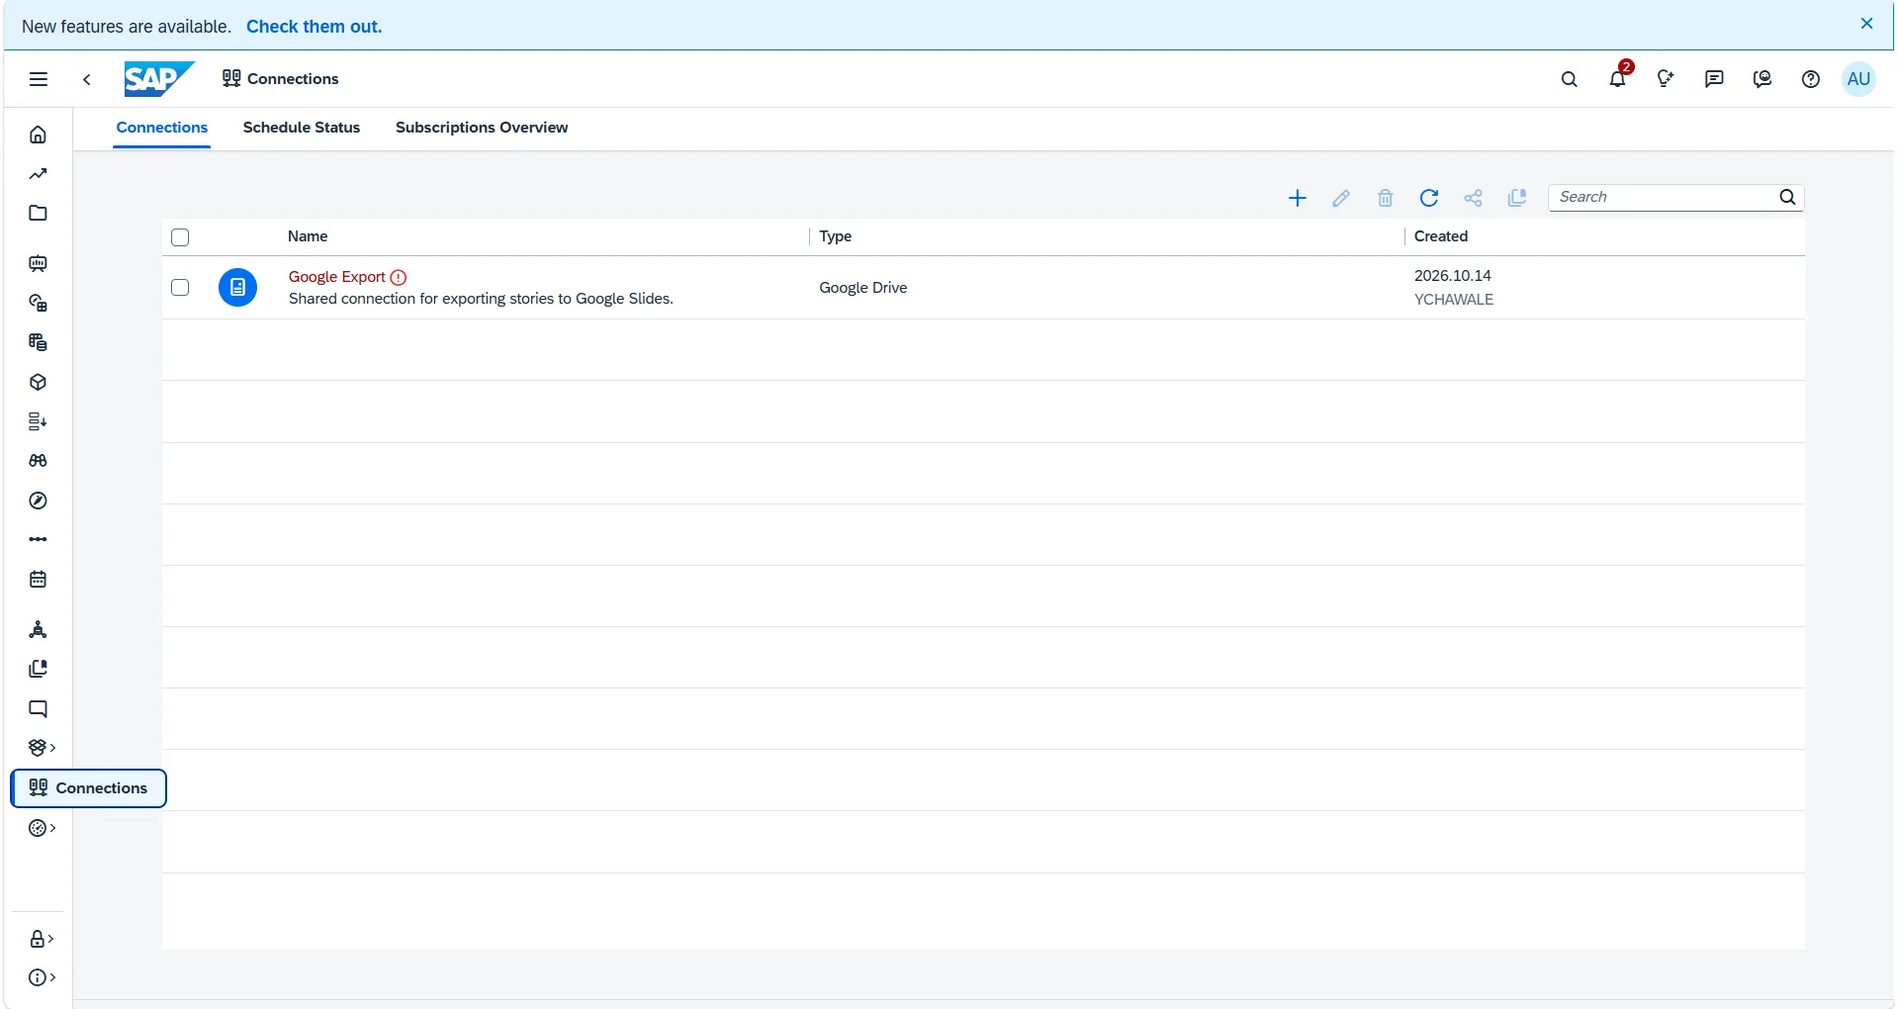The image size is (1898, 1009).
Task: Expand the Security lock menu in the sidebar
Action: 42,939
